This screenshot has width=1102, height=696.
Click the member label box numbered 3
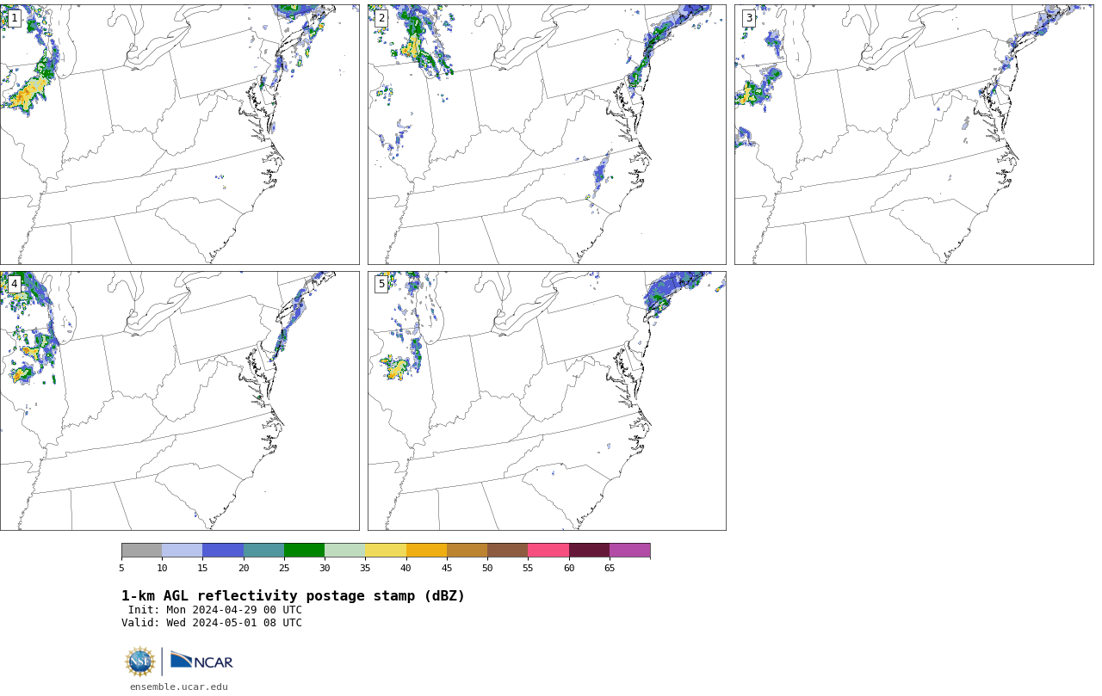[749, 18]
